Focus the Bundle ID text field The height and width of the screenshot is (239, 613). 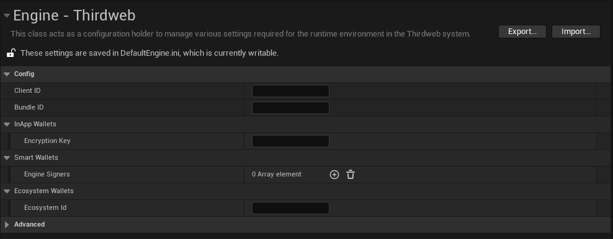pos(290,108)
